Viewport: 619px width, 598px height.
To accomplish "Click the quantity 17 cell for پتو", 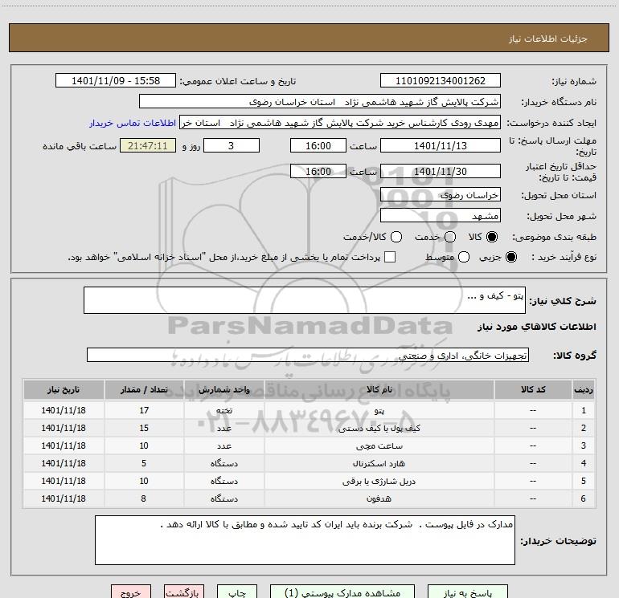I will pyautogui.click(x=144, y=410).
